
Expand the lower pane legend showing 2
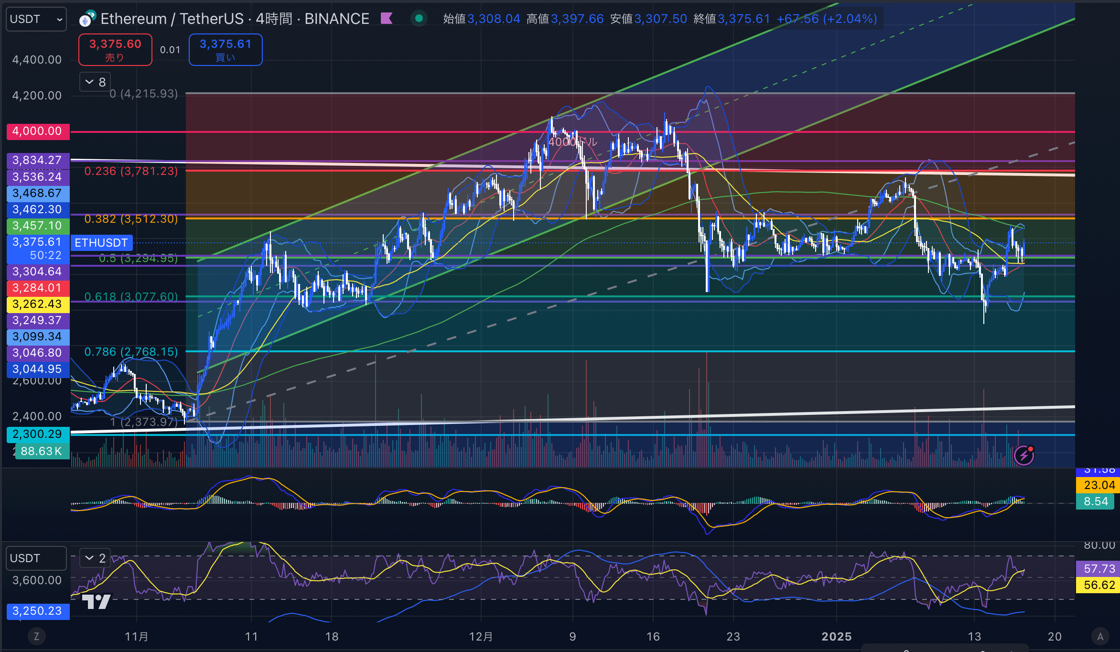(95, 558)
